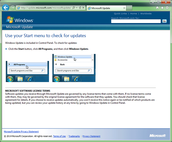Click the Home link in header
This screenshot has height=142, width=172.
click(x=133, y=13)
